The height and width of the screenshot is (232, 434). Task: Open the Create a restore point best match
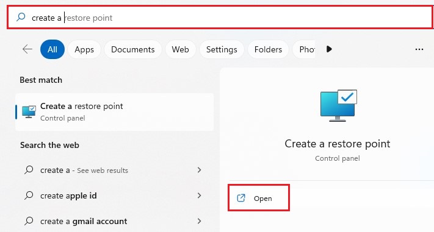(x=115, y=112)
